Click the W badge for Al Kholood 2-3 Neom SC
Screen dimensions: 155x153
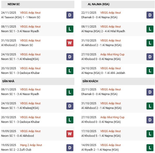[70, 43]
